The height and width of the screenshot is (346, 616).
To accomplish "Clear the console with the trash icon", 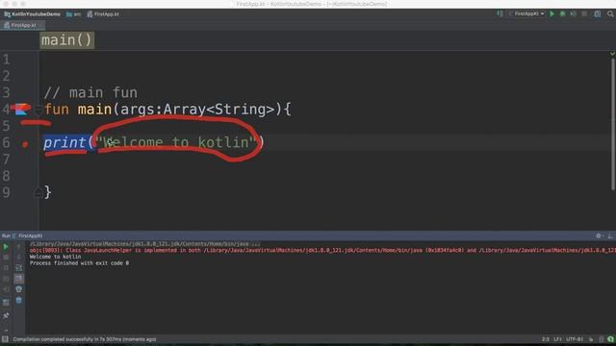I will 18,301.
